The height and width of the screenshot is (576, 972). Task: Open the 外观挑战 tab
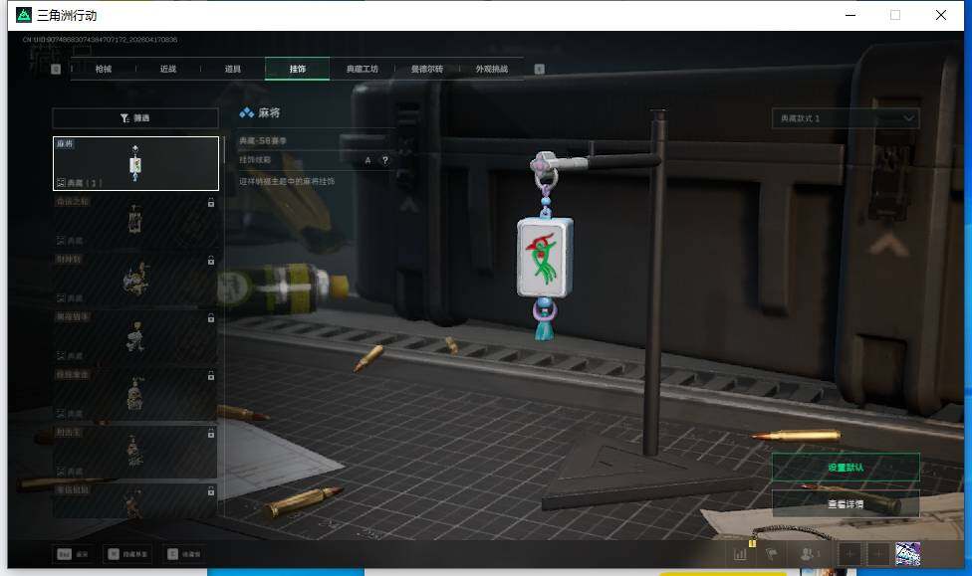492,69
